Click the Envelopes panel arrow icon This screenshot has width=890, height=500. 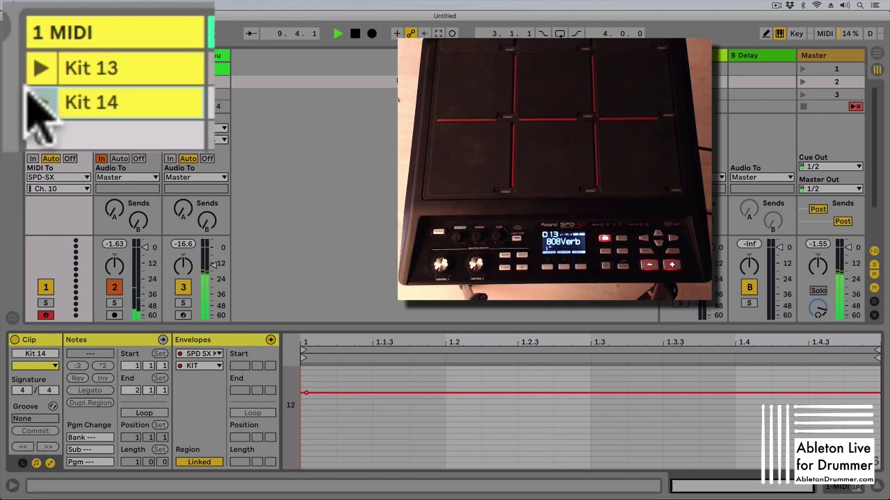270,340
